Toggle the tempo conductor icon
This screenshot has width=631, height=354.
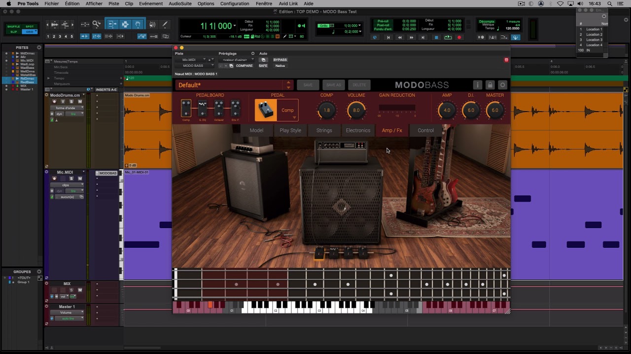[x=516, y=37]
